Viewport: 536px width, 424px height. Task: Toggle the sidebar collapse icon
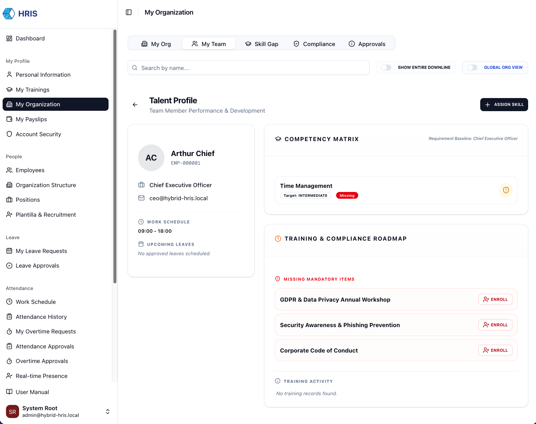tap(129, 12)
